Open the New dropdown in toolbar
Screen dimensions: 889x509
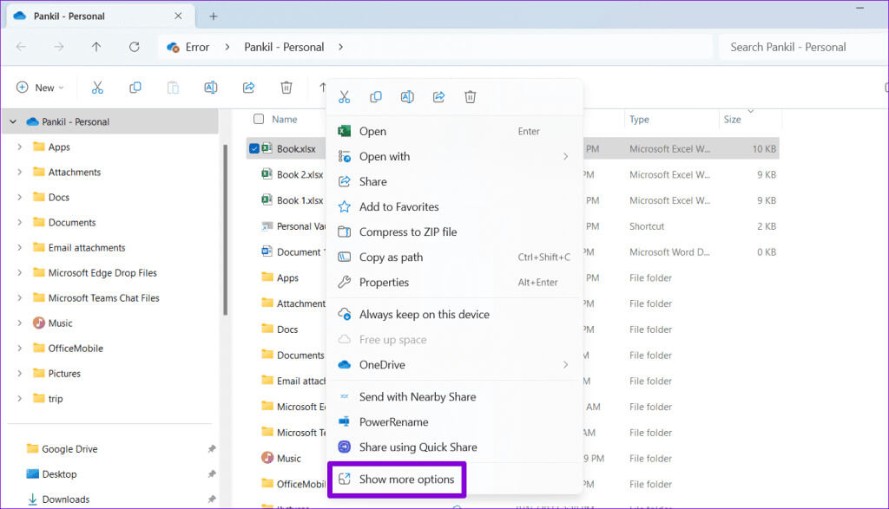click(40, 88)
